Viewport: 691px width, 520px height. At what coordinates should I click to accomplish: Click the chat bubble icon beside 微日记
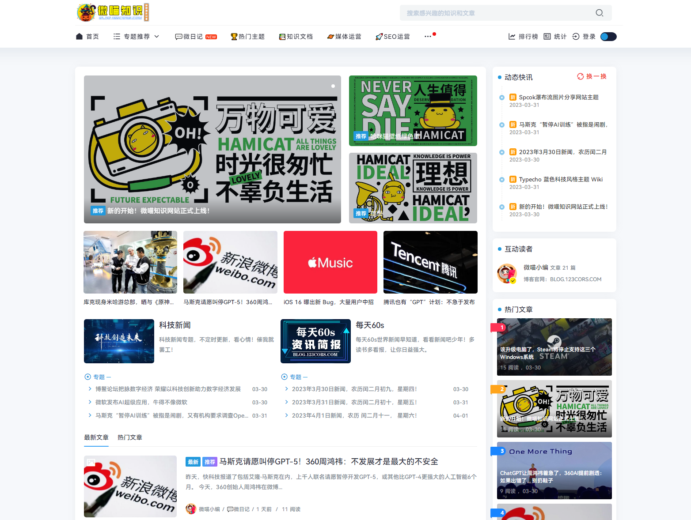178,37
